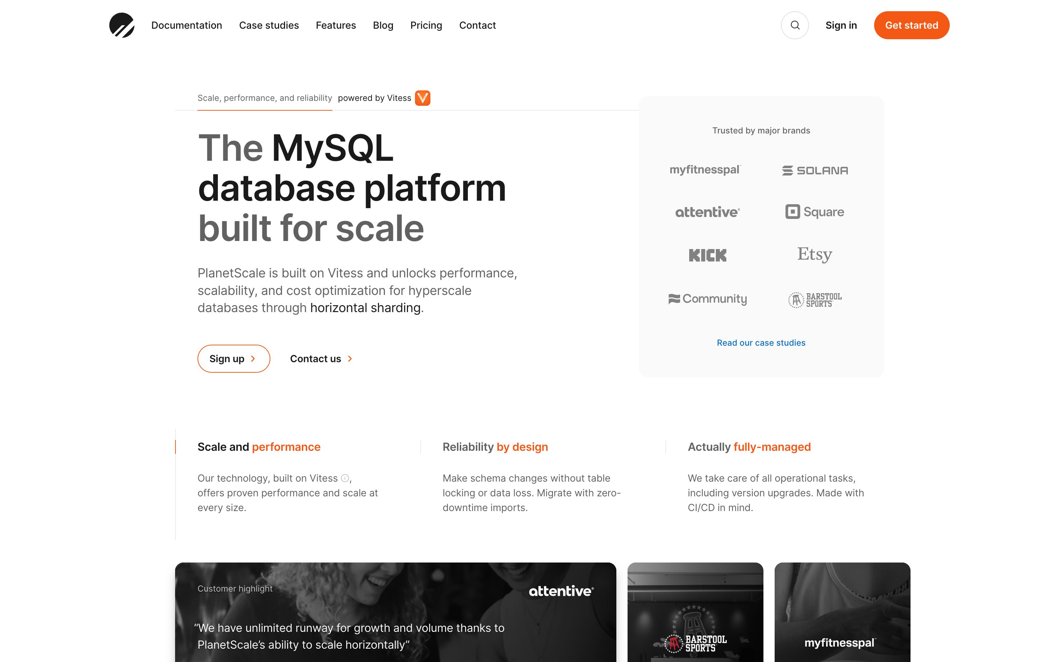Click the attentive logo in customer highlight card
Screen dimensions: 1059x662
pos(561,591)
